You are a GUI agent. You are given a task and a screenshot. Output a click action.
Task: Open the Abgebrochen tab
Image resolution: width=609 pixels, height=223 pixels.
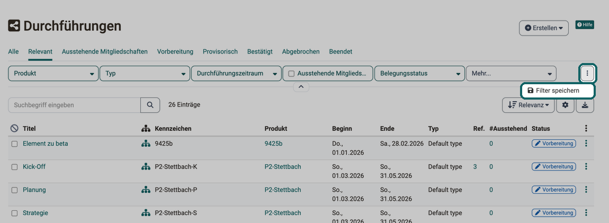(x=301, y=51)
